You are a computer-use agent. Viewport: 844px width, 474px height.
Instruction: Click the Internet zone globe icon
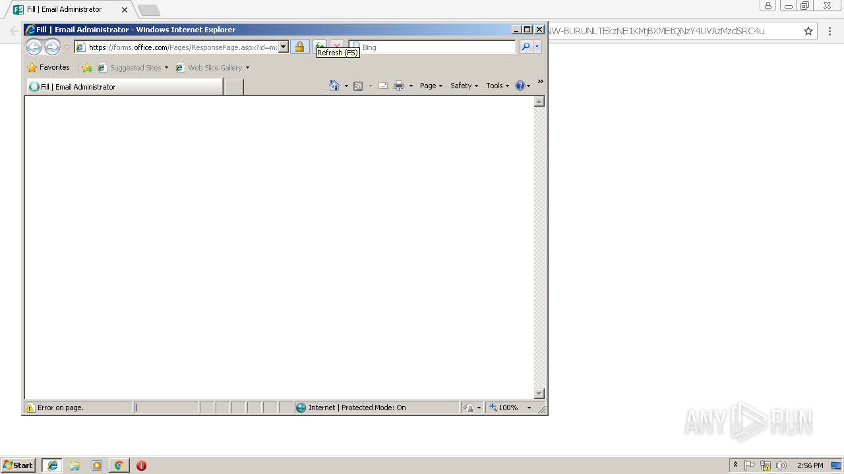click(x=301, y=408)
